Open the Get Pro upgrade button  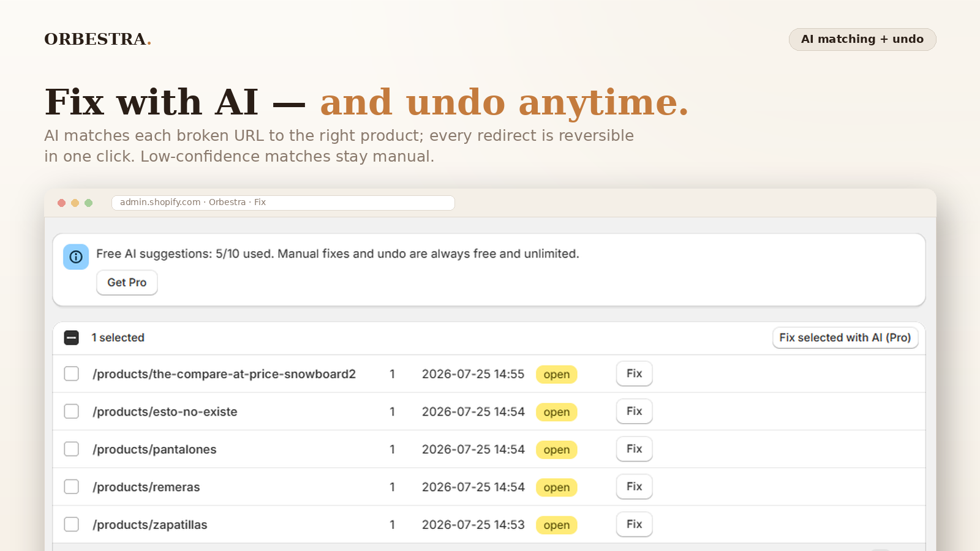pos(127,282)
